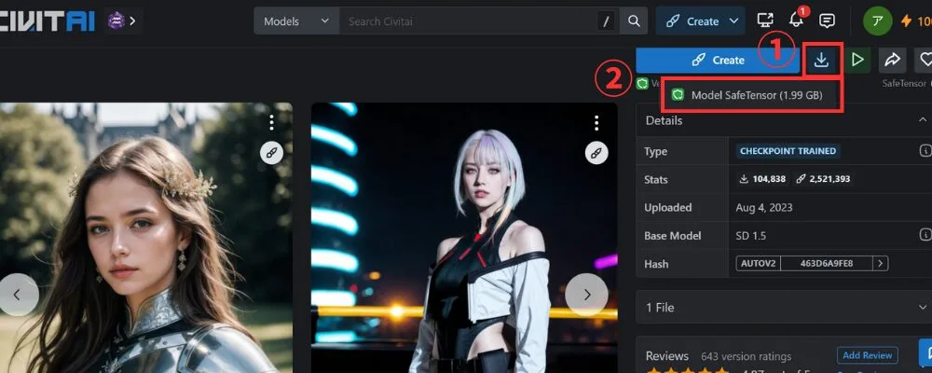Click the green play/run model icon
932x373 pixels.
click(x=857, y=60)
